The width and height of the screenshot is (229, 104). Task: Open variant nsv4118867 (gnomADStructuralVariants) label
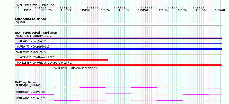[44, 63]
